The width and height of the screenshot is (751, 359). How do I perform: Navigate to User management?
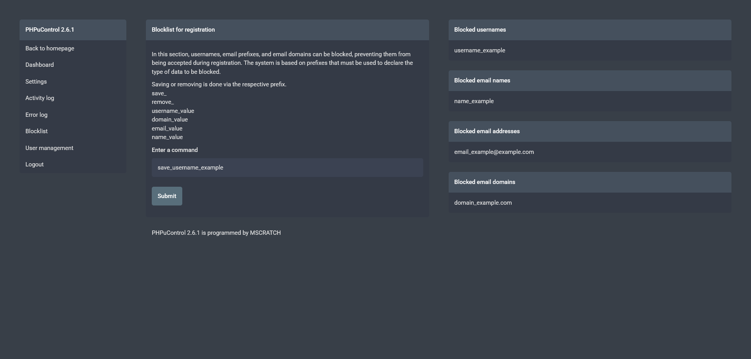point(49,148)
